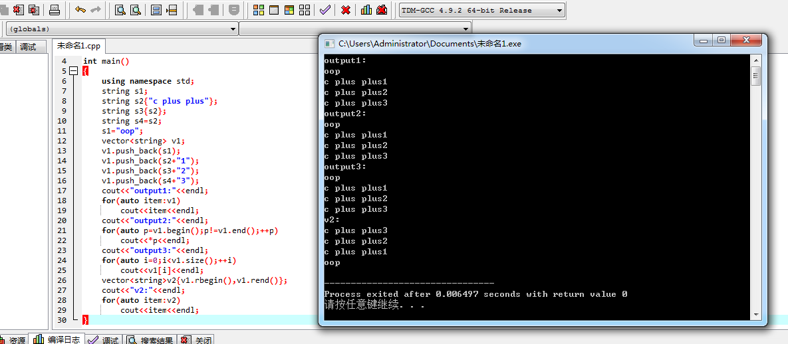
Task: Click the console scrollbar up arrow
Action: pos(755,60)
